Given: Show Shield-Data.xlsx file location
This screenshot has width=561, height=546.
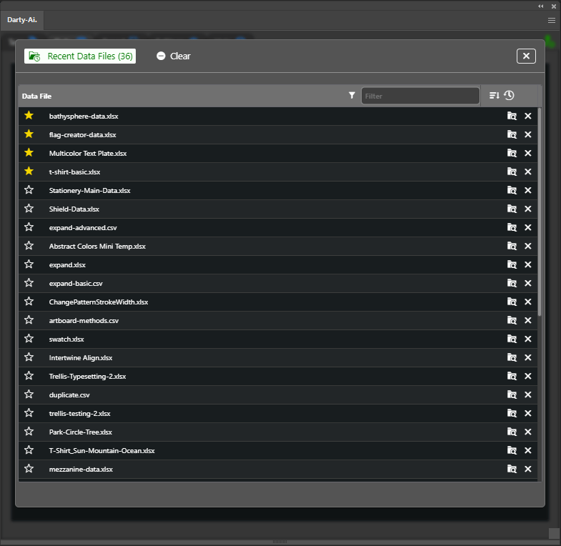Looking at the screenshot, I should 512,209.
